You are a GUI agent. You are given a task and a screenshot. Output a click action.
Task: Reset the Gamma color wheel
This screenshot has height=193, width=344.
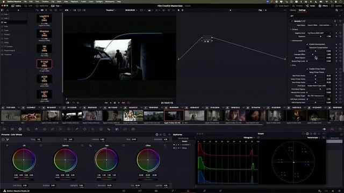[x=82, y=145]
